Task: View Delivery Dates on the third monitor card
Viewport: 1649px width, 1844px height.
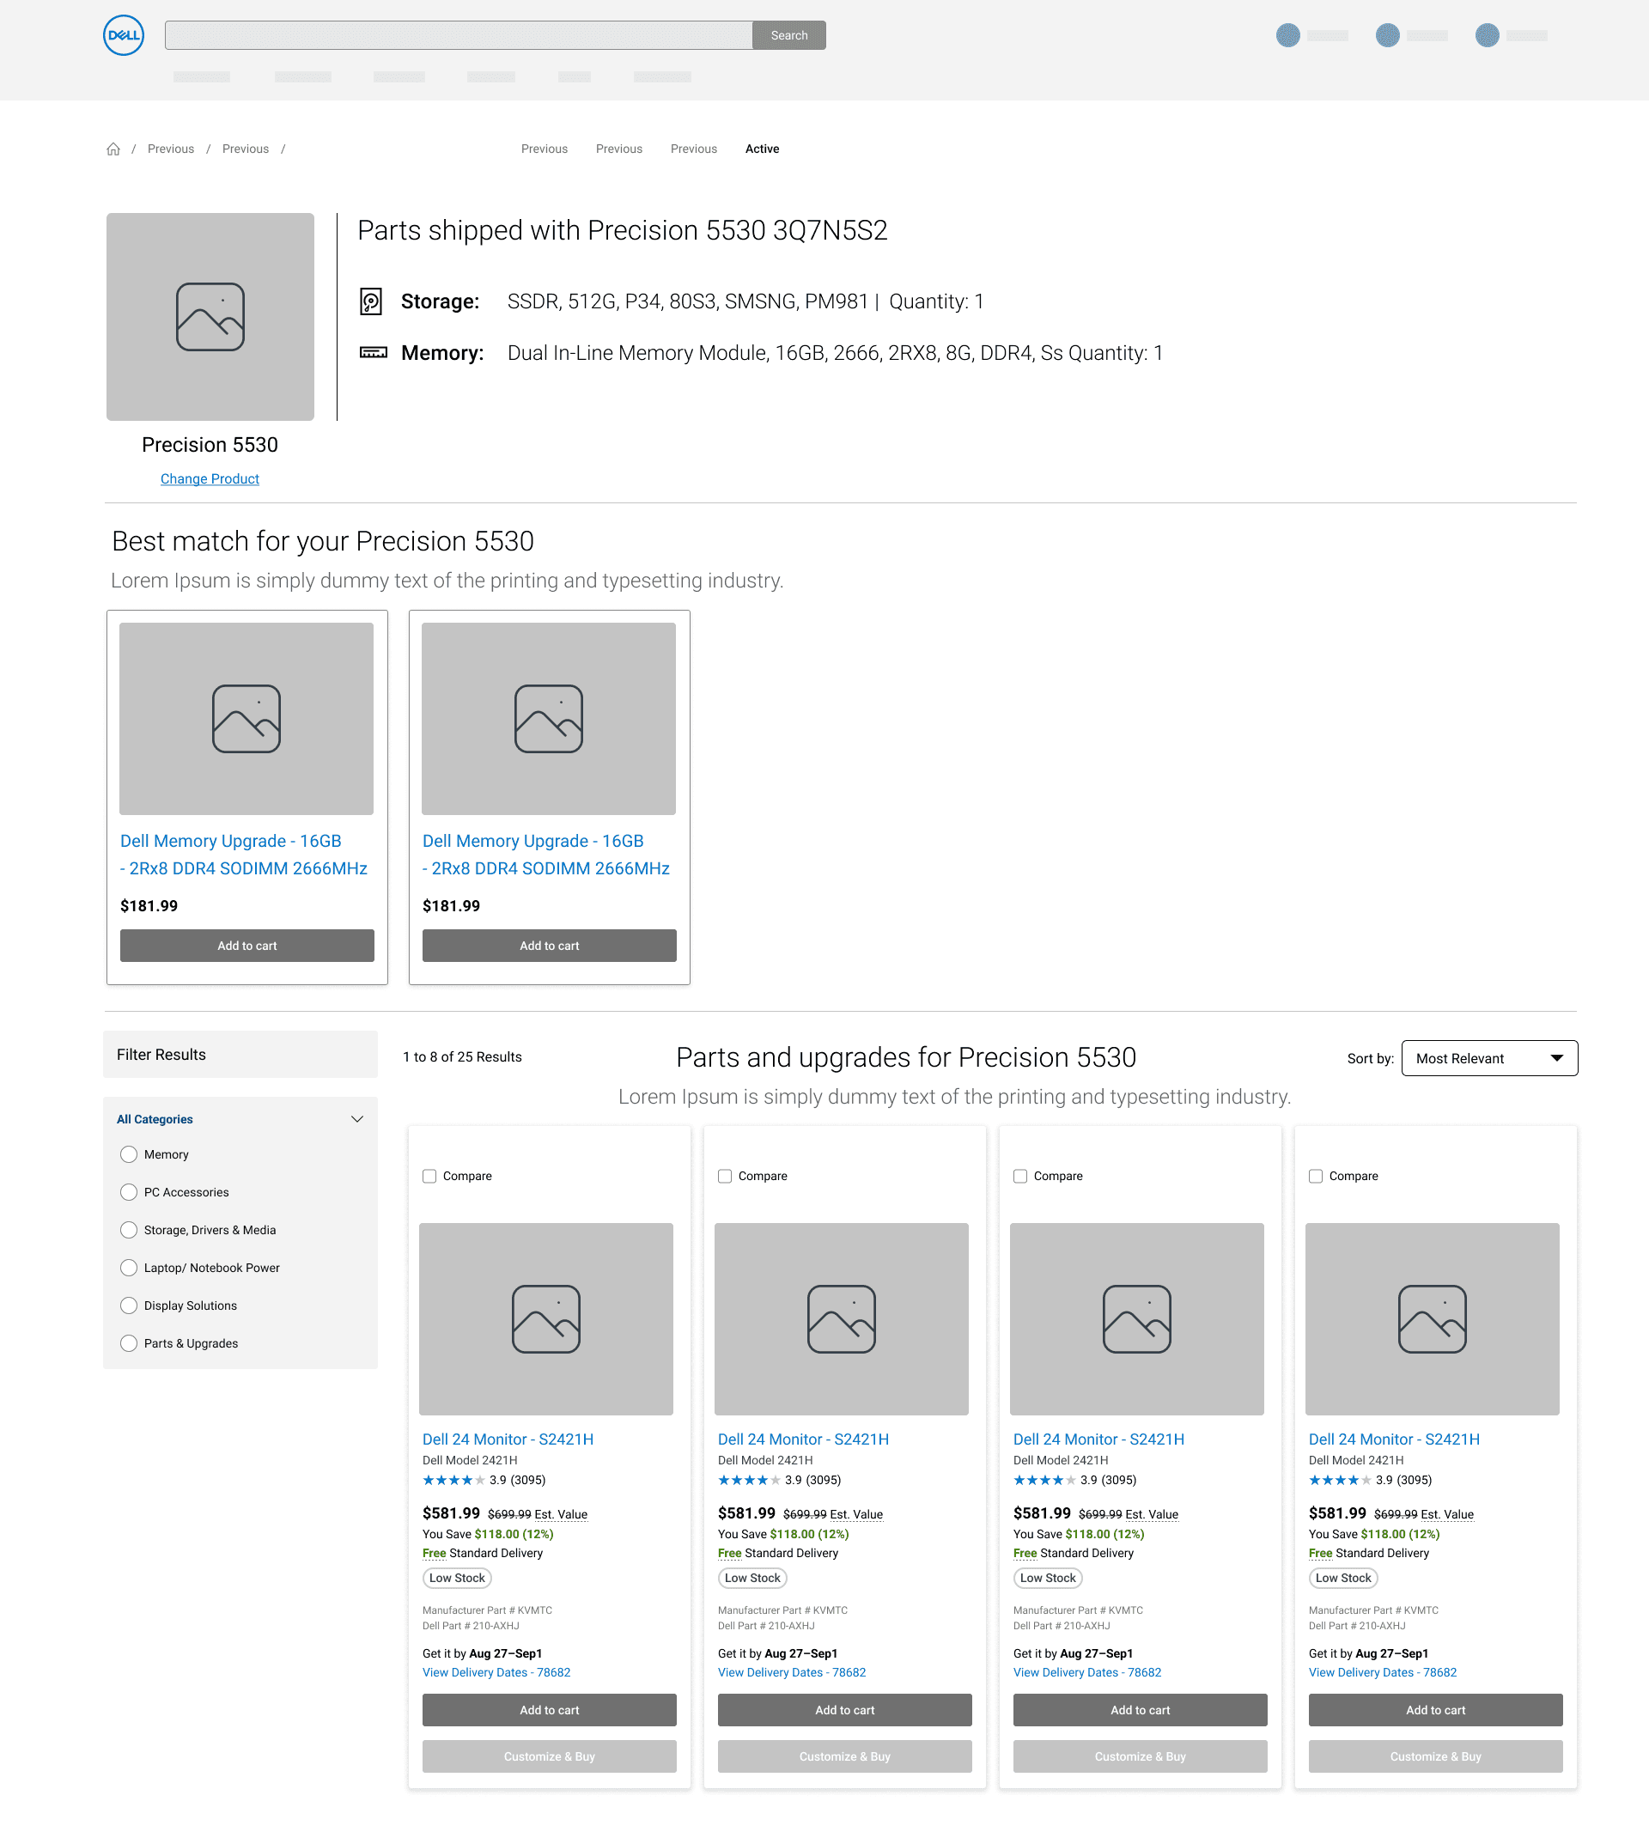Action: [1087, 1674]
